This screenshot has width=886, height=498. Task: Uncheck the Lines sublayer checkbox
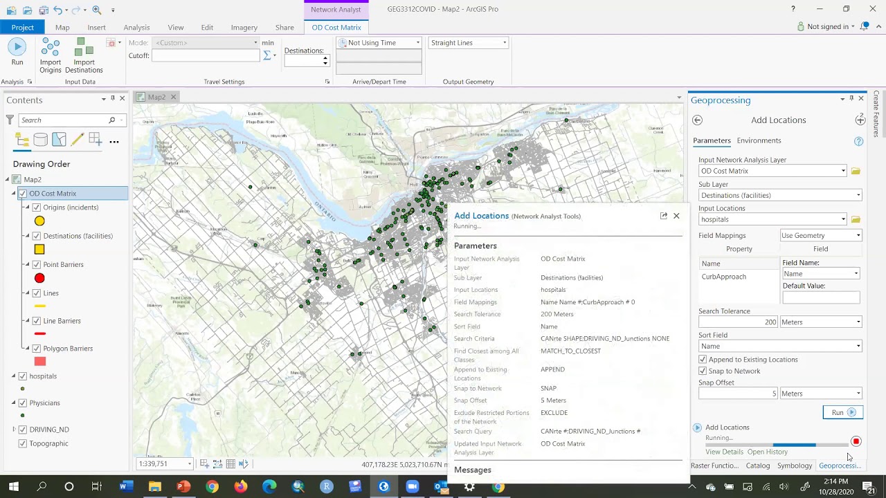[37, 293]
